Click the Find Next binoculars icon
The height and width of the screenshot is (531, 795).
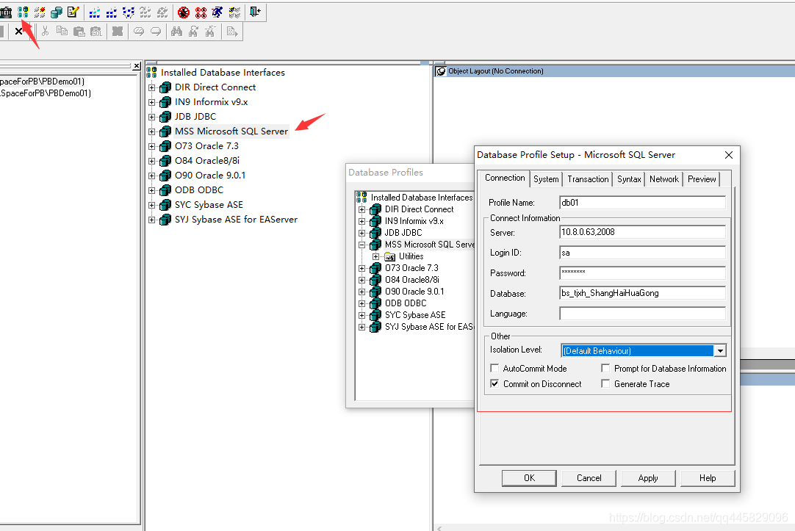point(193,32)
